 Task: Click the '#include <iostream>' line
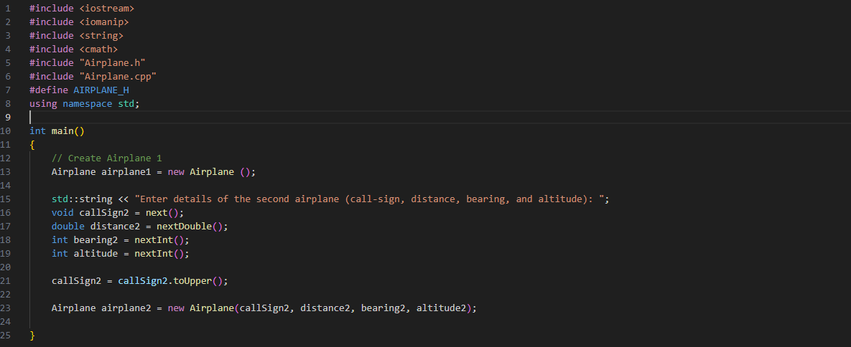click(x=82, y=8)
